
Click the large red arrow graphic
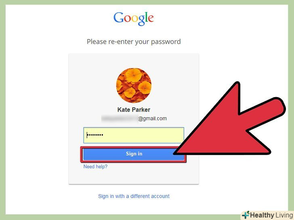pyautogui.click(x=231, y=123)
